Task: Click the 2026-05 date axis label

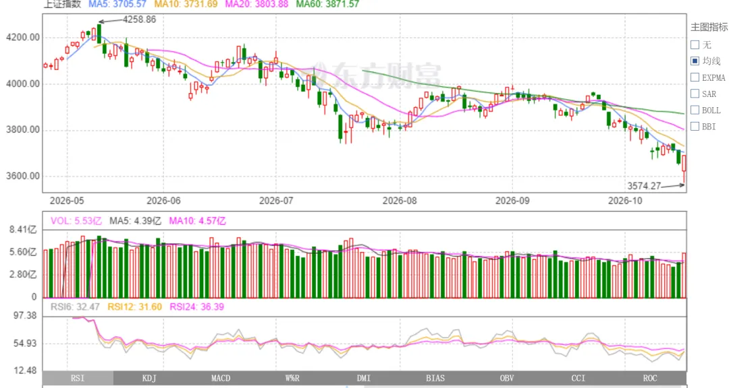Action: 67,201
